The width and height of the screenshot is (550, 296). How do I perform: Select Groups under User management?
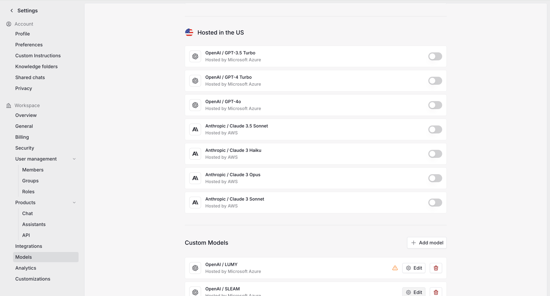[x=30, y=181]
